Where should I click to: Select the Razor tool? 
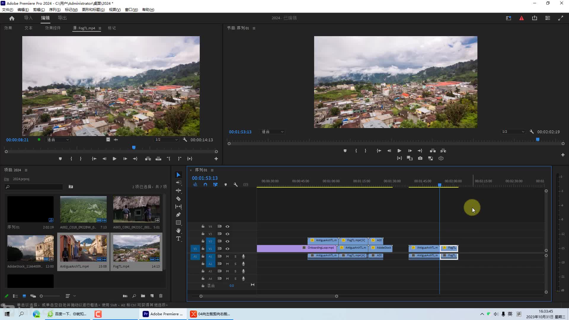coord(178,199)
